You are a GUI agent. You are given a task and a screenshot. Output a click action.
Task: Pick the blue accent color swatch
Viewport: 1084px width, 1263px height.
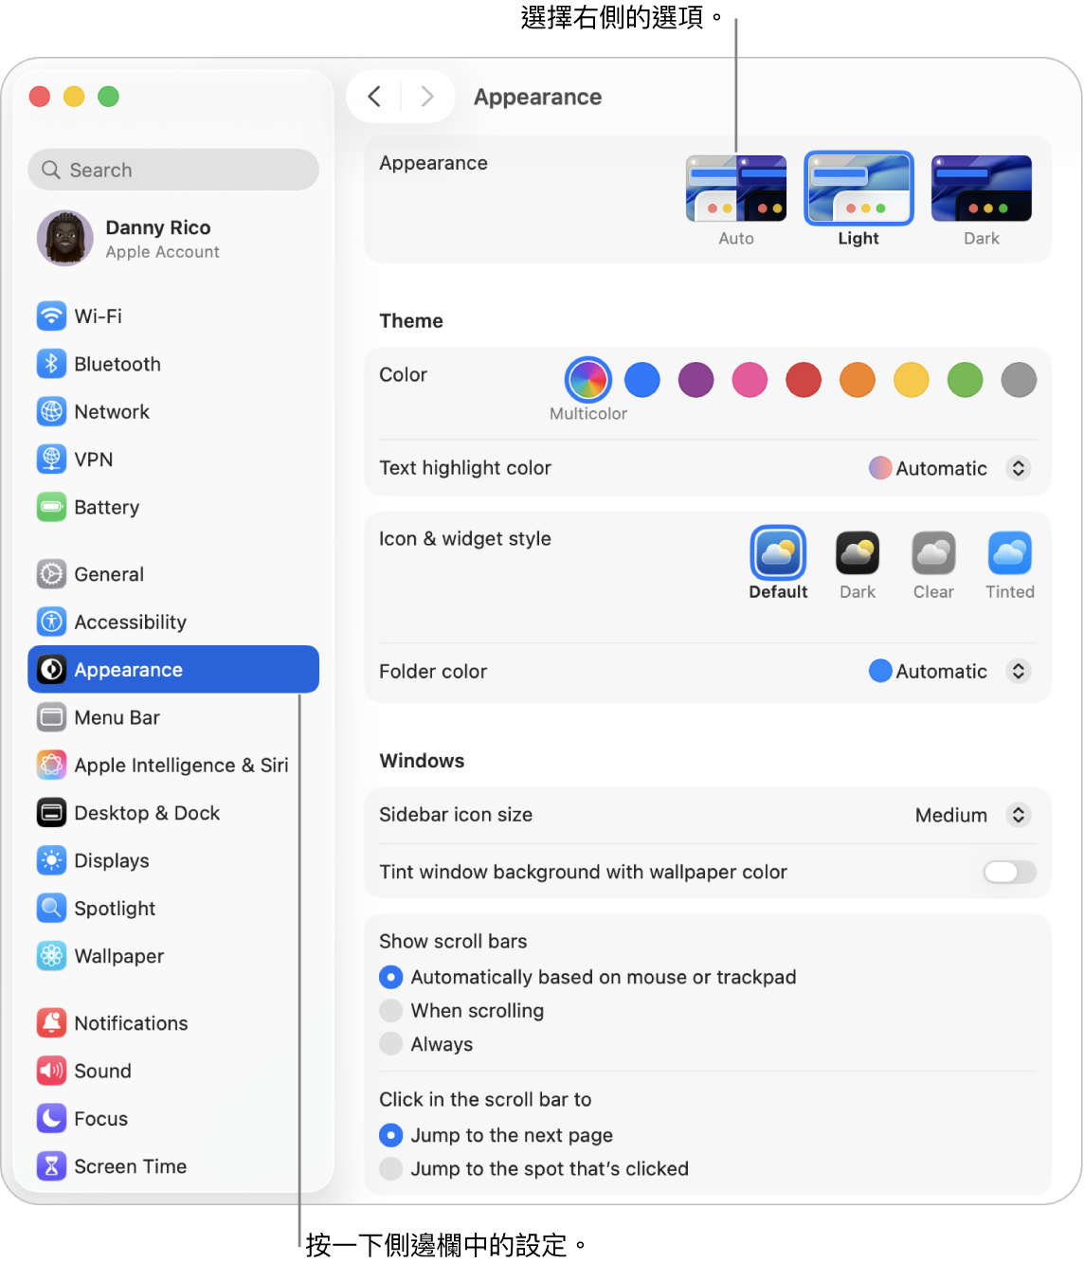(642, 380)
